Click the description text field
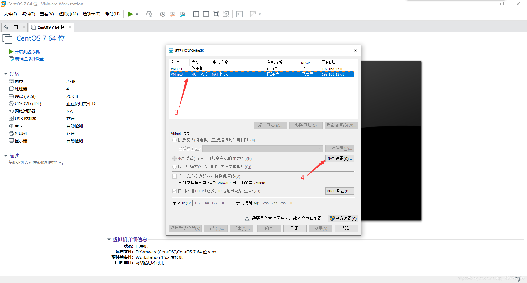This screenshot has width=527, height=283. pos(36,163)
